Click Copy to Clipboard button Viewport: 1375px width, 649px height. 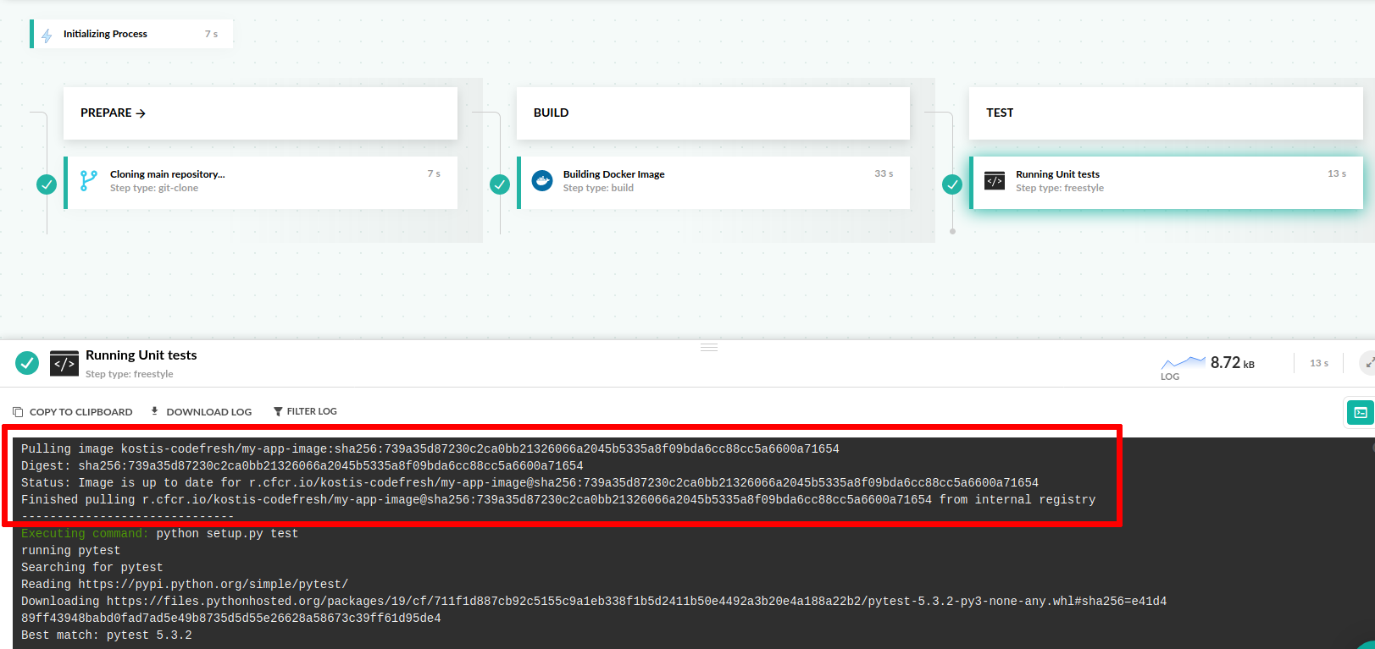click(x=73, y=412)
